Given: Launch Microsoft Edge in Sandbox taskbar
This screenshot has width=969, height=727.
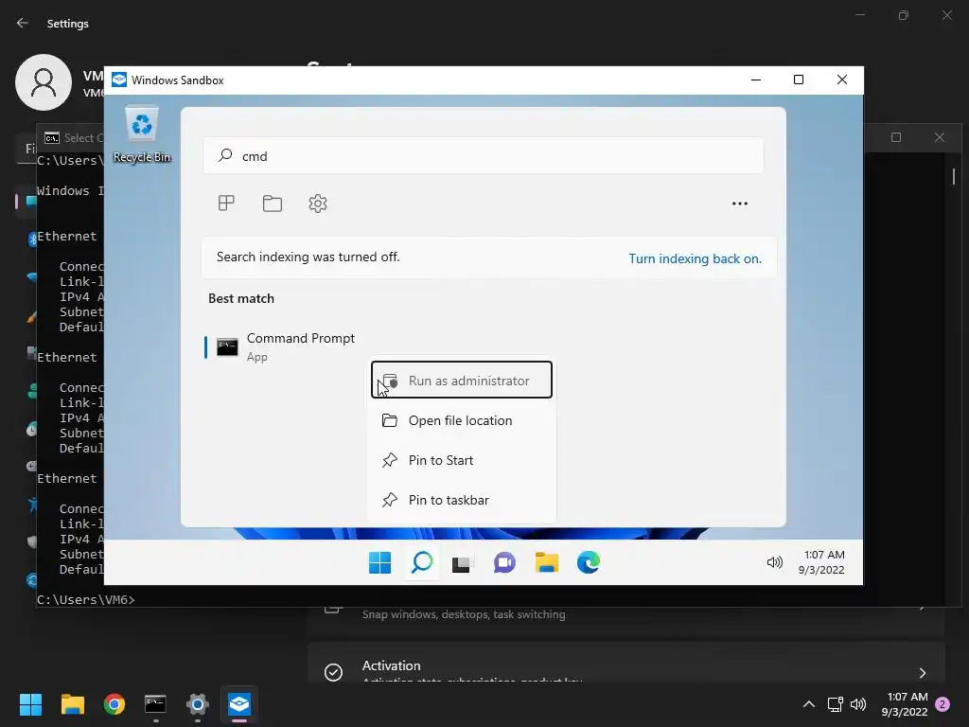Looking at the screenshot, I should (589, 562).
